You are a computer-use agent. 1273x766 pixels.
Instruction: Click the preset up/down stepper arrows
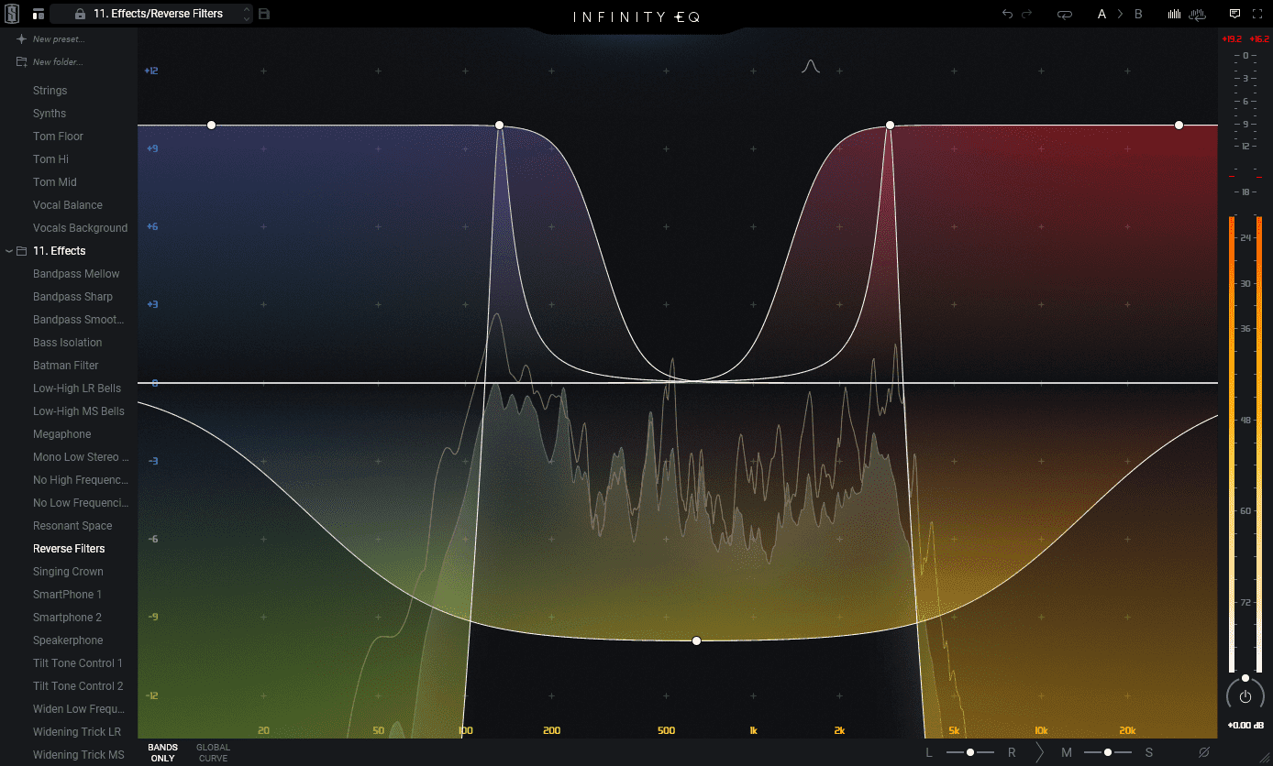tap(246, 14)
